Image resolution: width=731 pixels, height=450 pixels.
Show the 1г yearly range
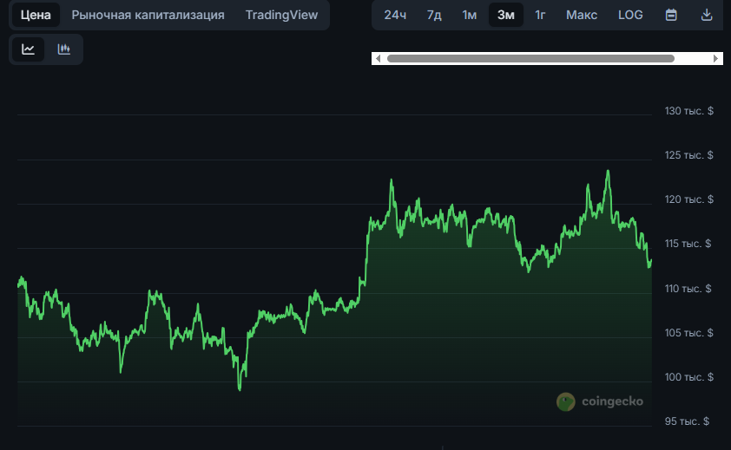click(540, 15)
